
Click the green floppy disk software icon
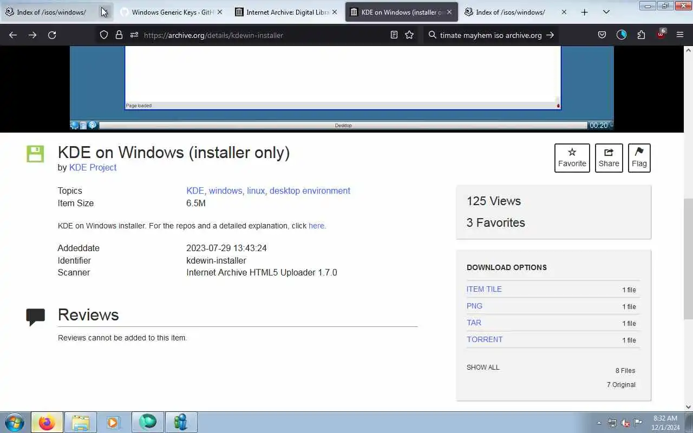click(x=35, y=154)
